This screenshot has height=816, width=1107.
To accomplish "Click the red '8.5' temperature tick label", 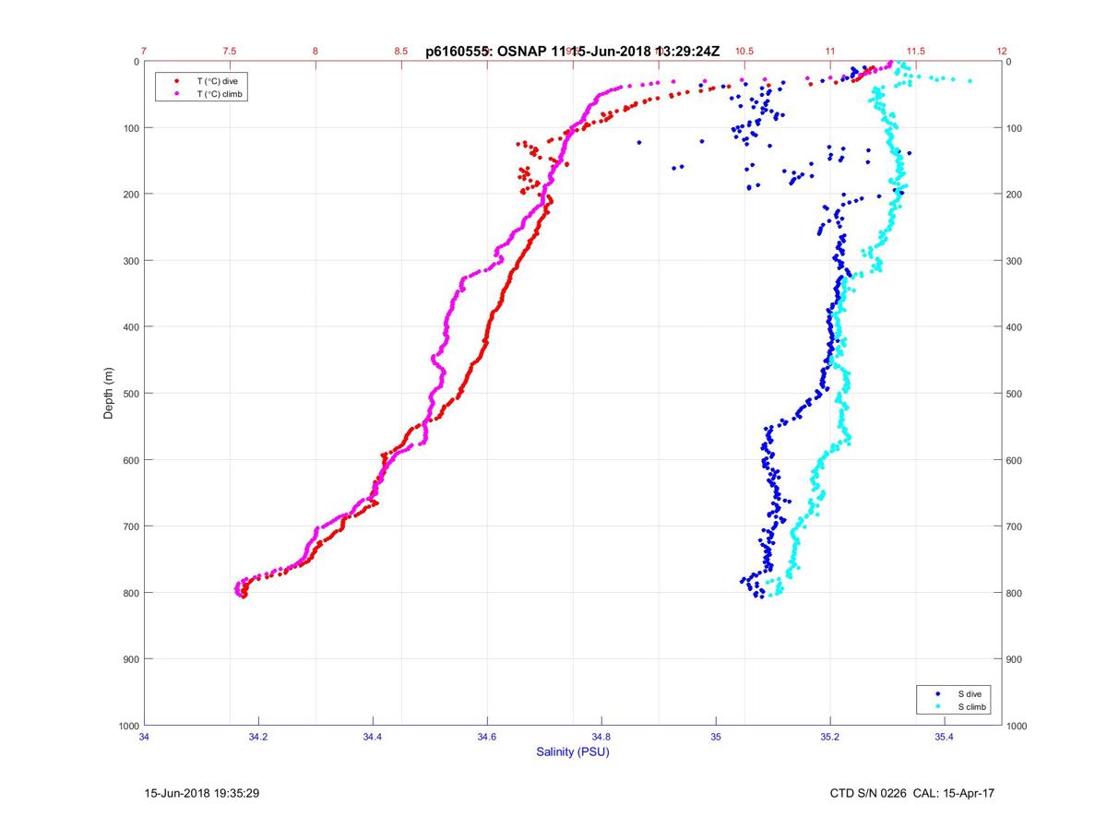I will (x=401, y=52).
